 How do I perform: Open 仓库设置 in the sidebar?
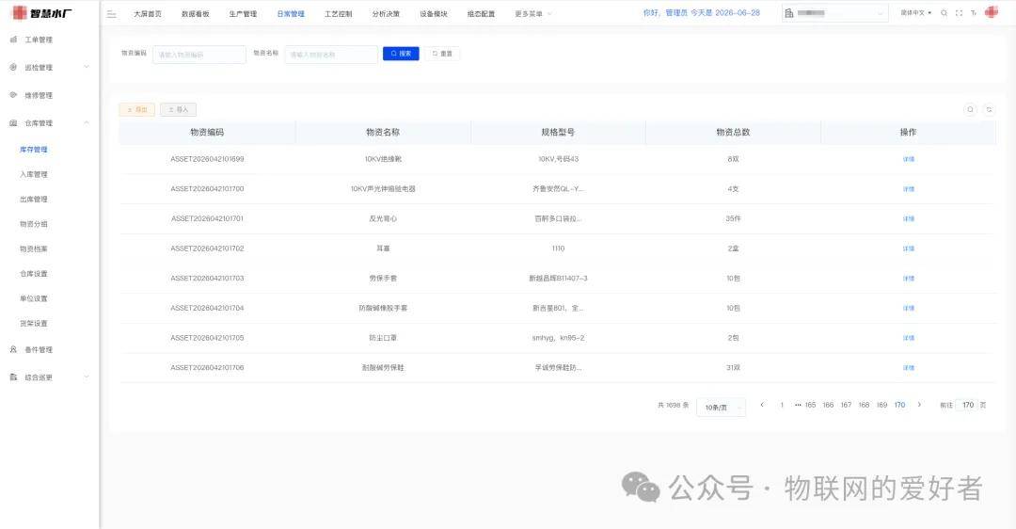[x=33, y=274]
